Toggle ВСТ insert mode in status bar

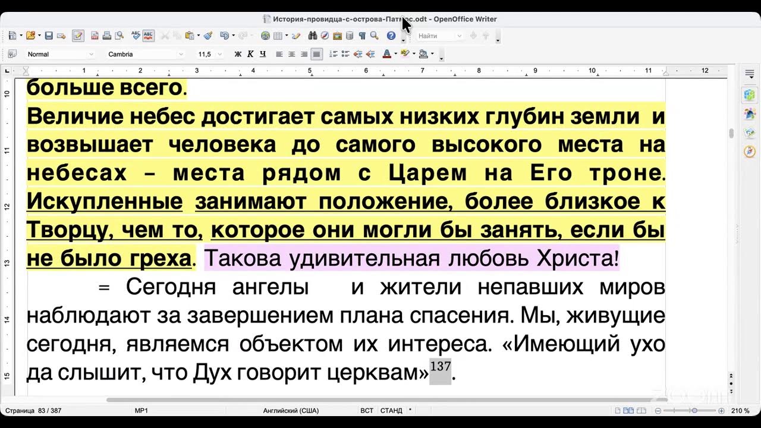[367, 411]
